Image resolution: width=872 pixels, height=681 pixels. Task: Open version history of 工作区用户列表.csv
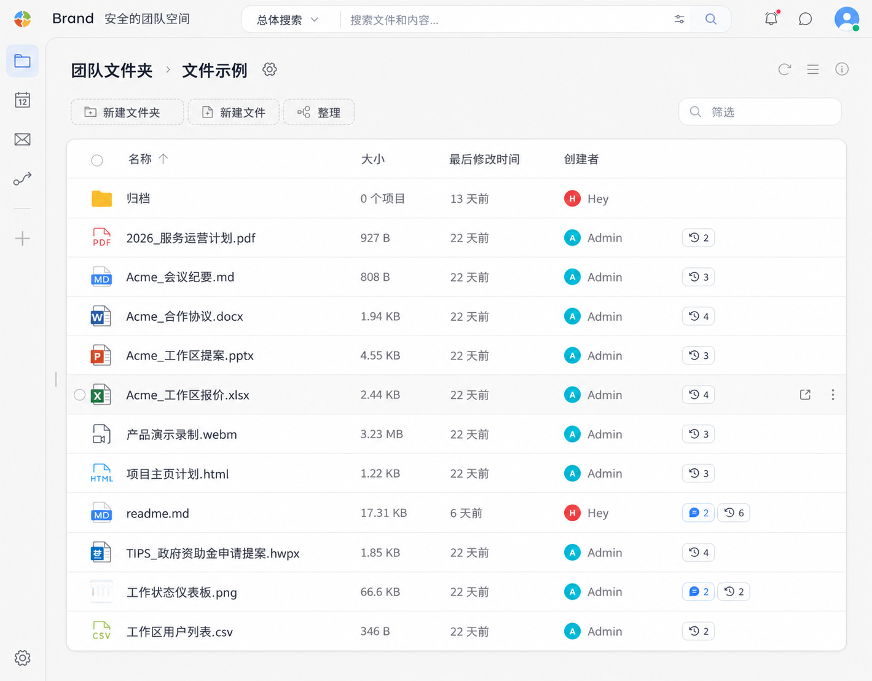[x=699, y=631]
